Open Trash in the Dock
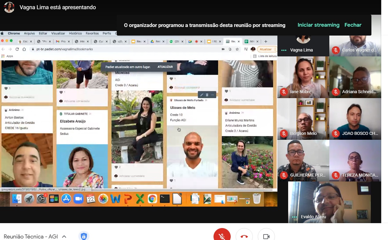Screen dimensions: 388x240 tap(257, 199)
